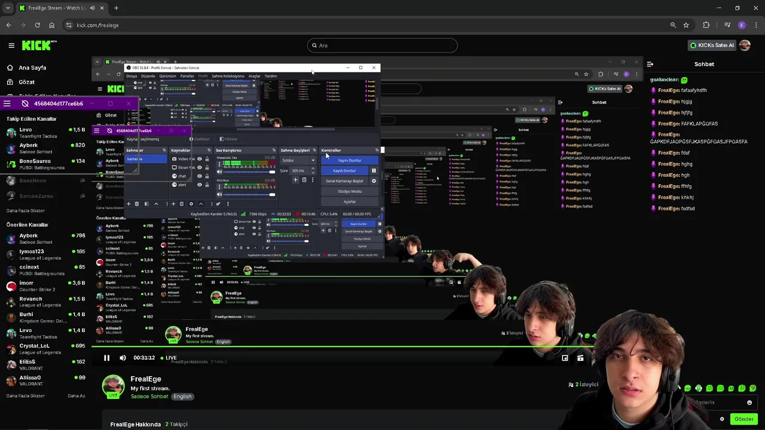Add a scene with Sahneler plus icon
This screenshot has height=430, width=765.
[x=128, y=204]
